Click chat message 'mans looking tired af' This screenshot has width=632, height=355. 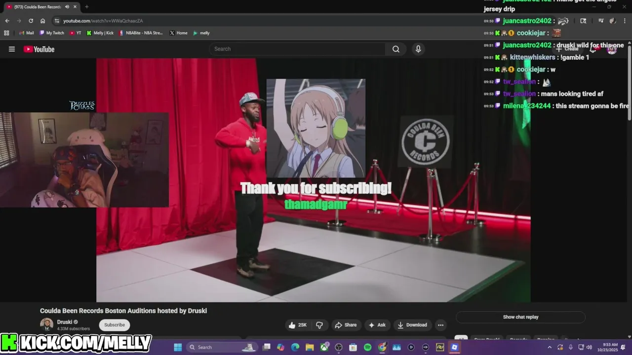(x=572, y=94)
